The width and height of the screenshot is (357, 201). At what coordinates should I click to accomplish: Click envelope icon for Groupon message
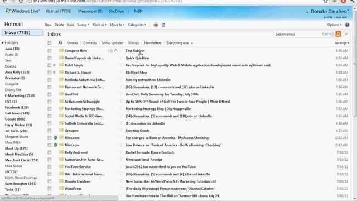coord(61,130)
